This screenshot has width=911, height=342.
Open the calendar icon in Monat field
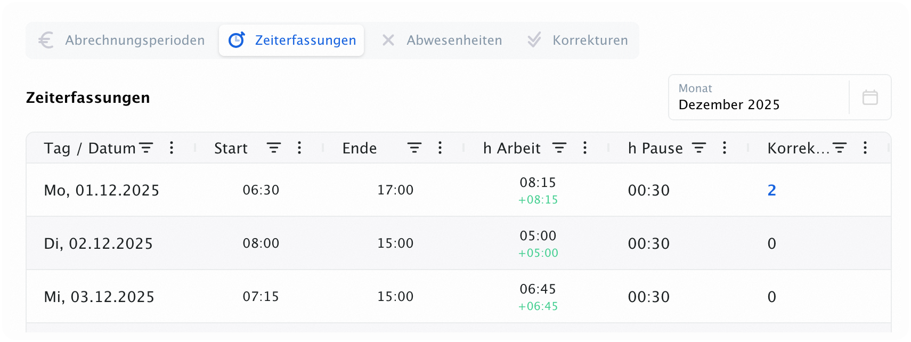(869, 97)
